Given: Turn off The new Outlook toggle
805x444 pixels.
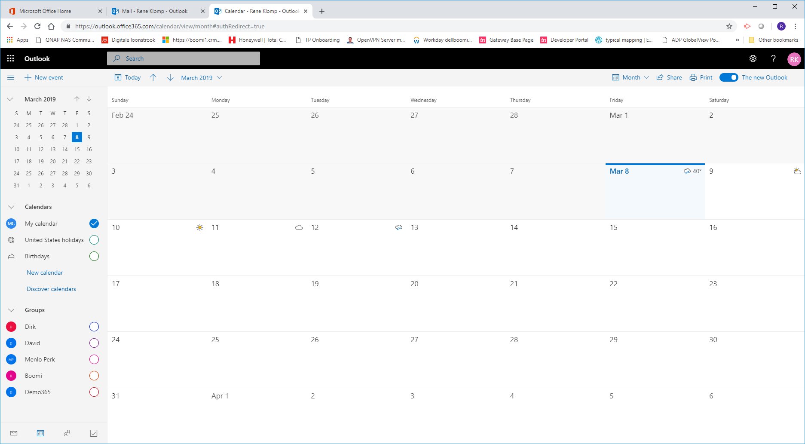Looking at the screenshot, I should 728,77.
